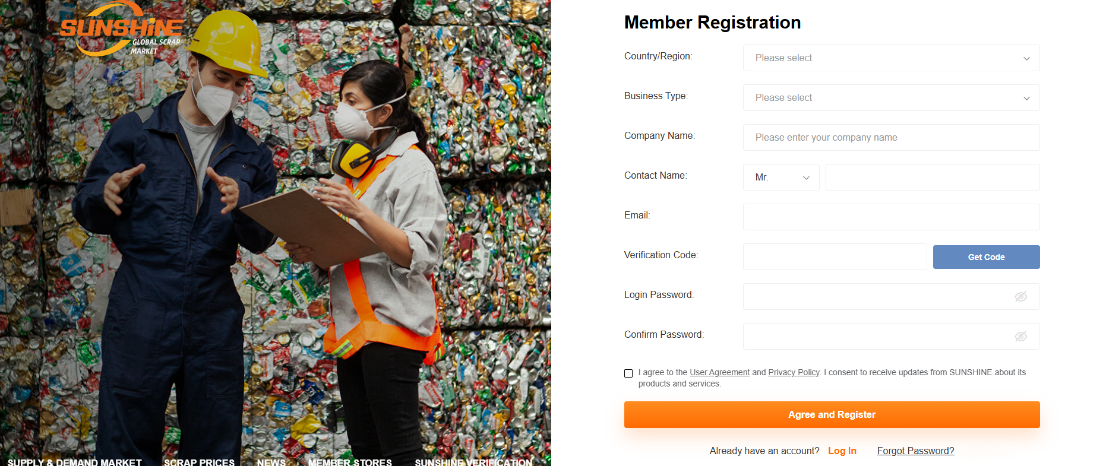This screenshot has height=466, width=1106.
Task: Select the Member Stores menu item
Action: pos(350,462)
